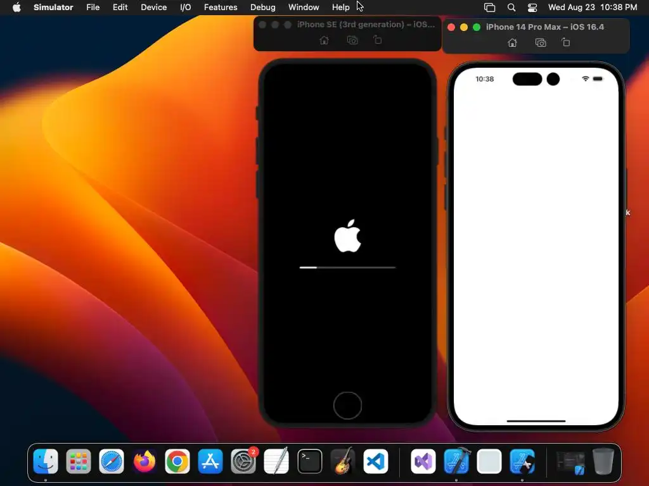Open Simulator app icon in the Dock
This screenshot has width=649, height=486.
tap(522, 461)
